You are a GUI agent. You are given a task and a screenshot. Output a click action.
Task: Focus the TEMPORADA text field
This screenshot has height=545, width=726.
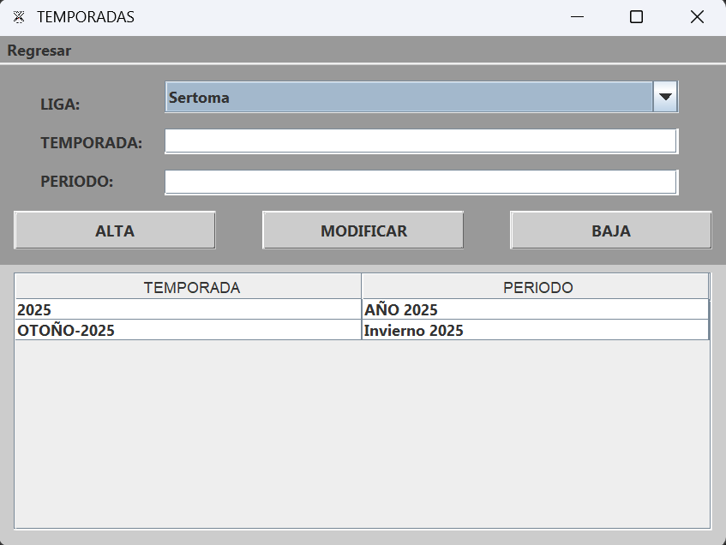pos(421,141)
